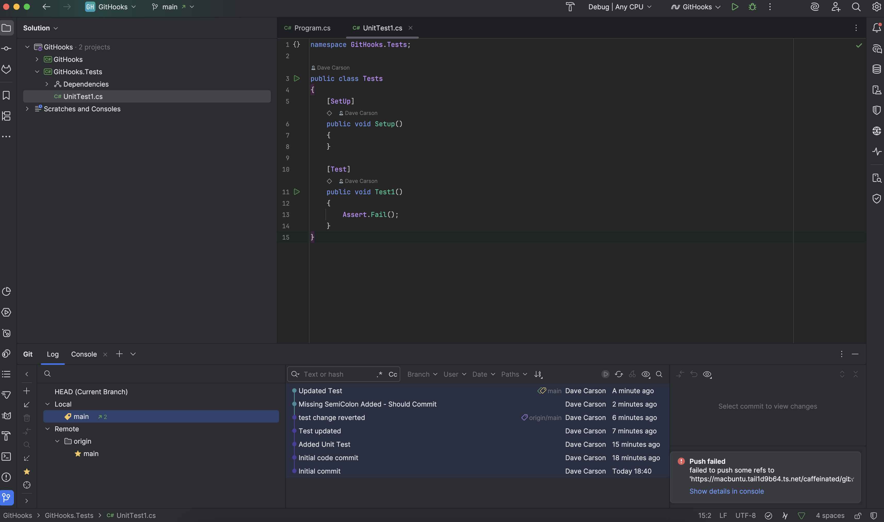The width and height of the screenshot is (884, 522).
Task: Expand the Dependencies node
Action: click(46, 84)
